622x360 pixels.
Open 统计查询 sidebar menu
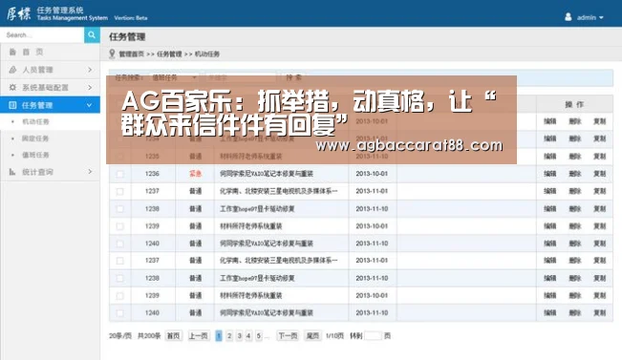pyautogui.click(x=51, y=172)
